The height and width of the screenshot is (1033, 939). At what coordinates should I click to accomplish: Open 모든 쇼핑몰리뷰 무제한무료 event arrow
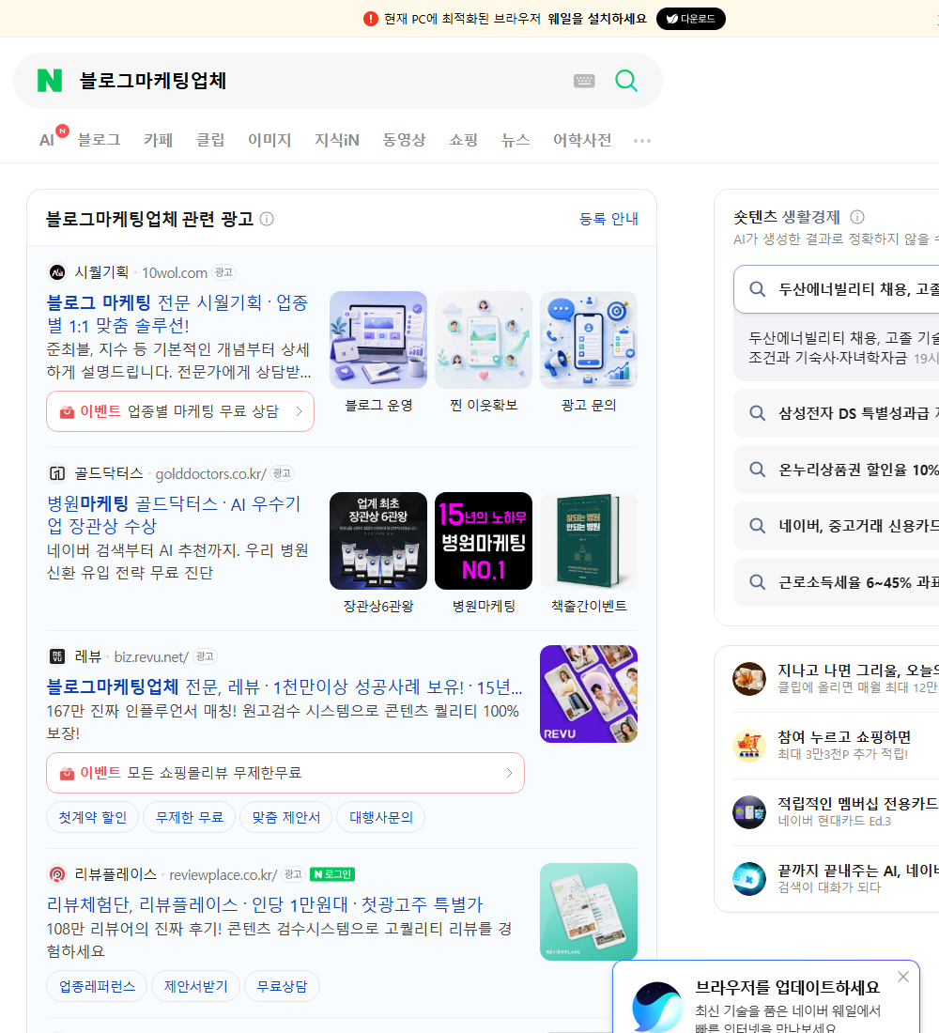509,773
